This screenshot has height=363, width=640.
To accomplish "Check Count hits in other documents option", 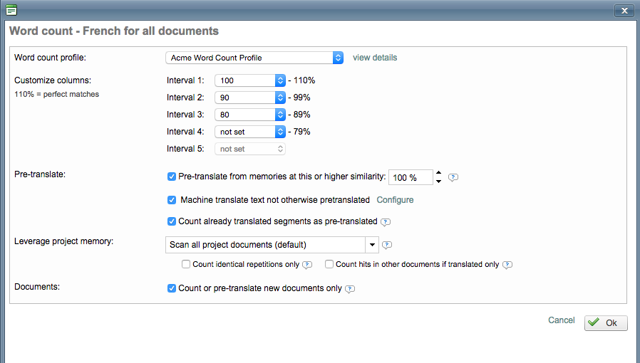I will 329,264.
